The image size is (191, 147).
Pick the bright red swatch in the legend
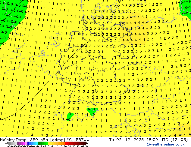tap(66, 143)
